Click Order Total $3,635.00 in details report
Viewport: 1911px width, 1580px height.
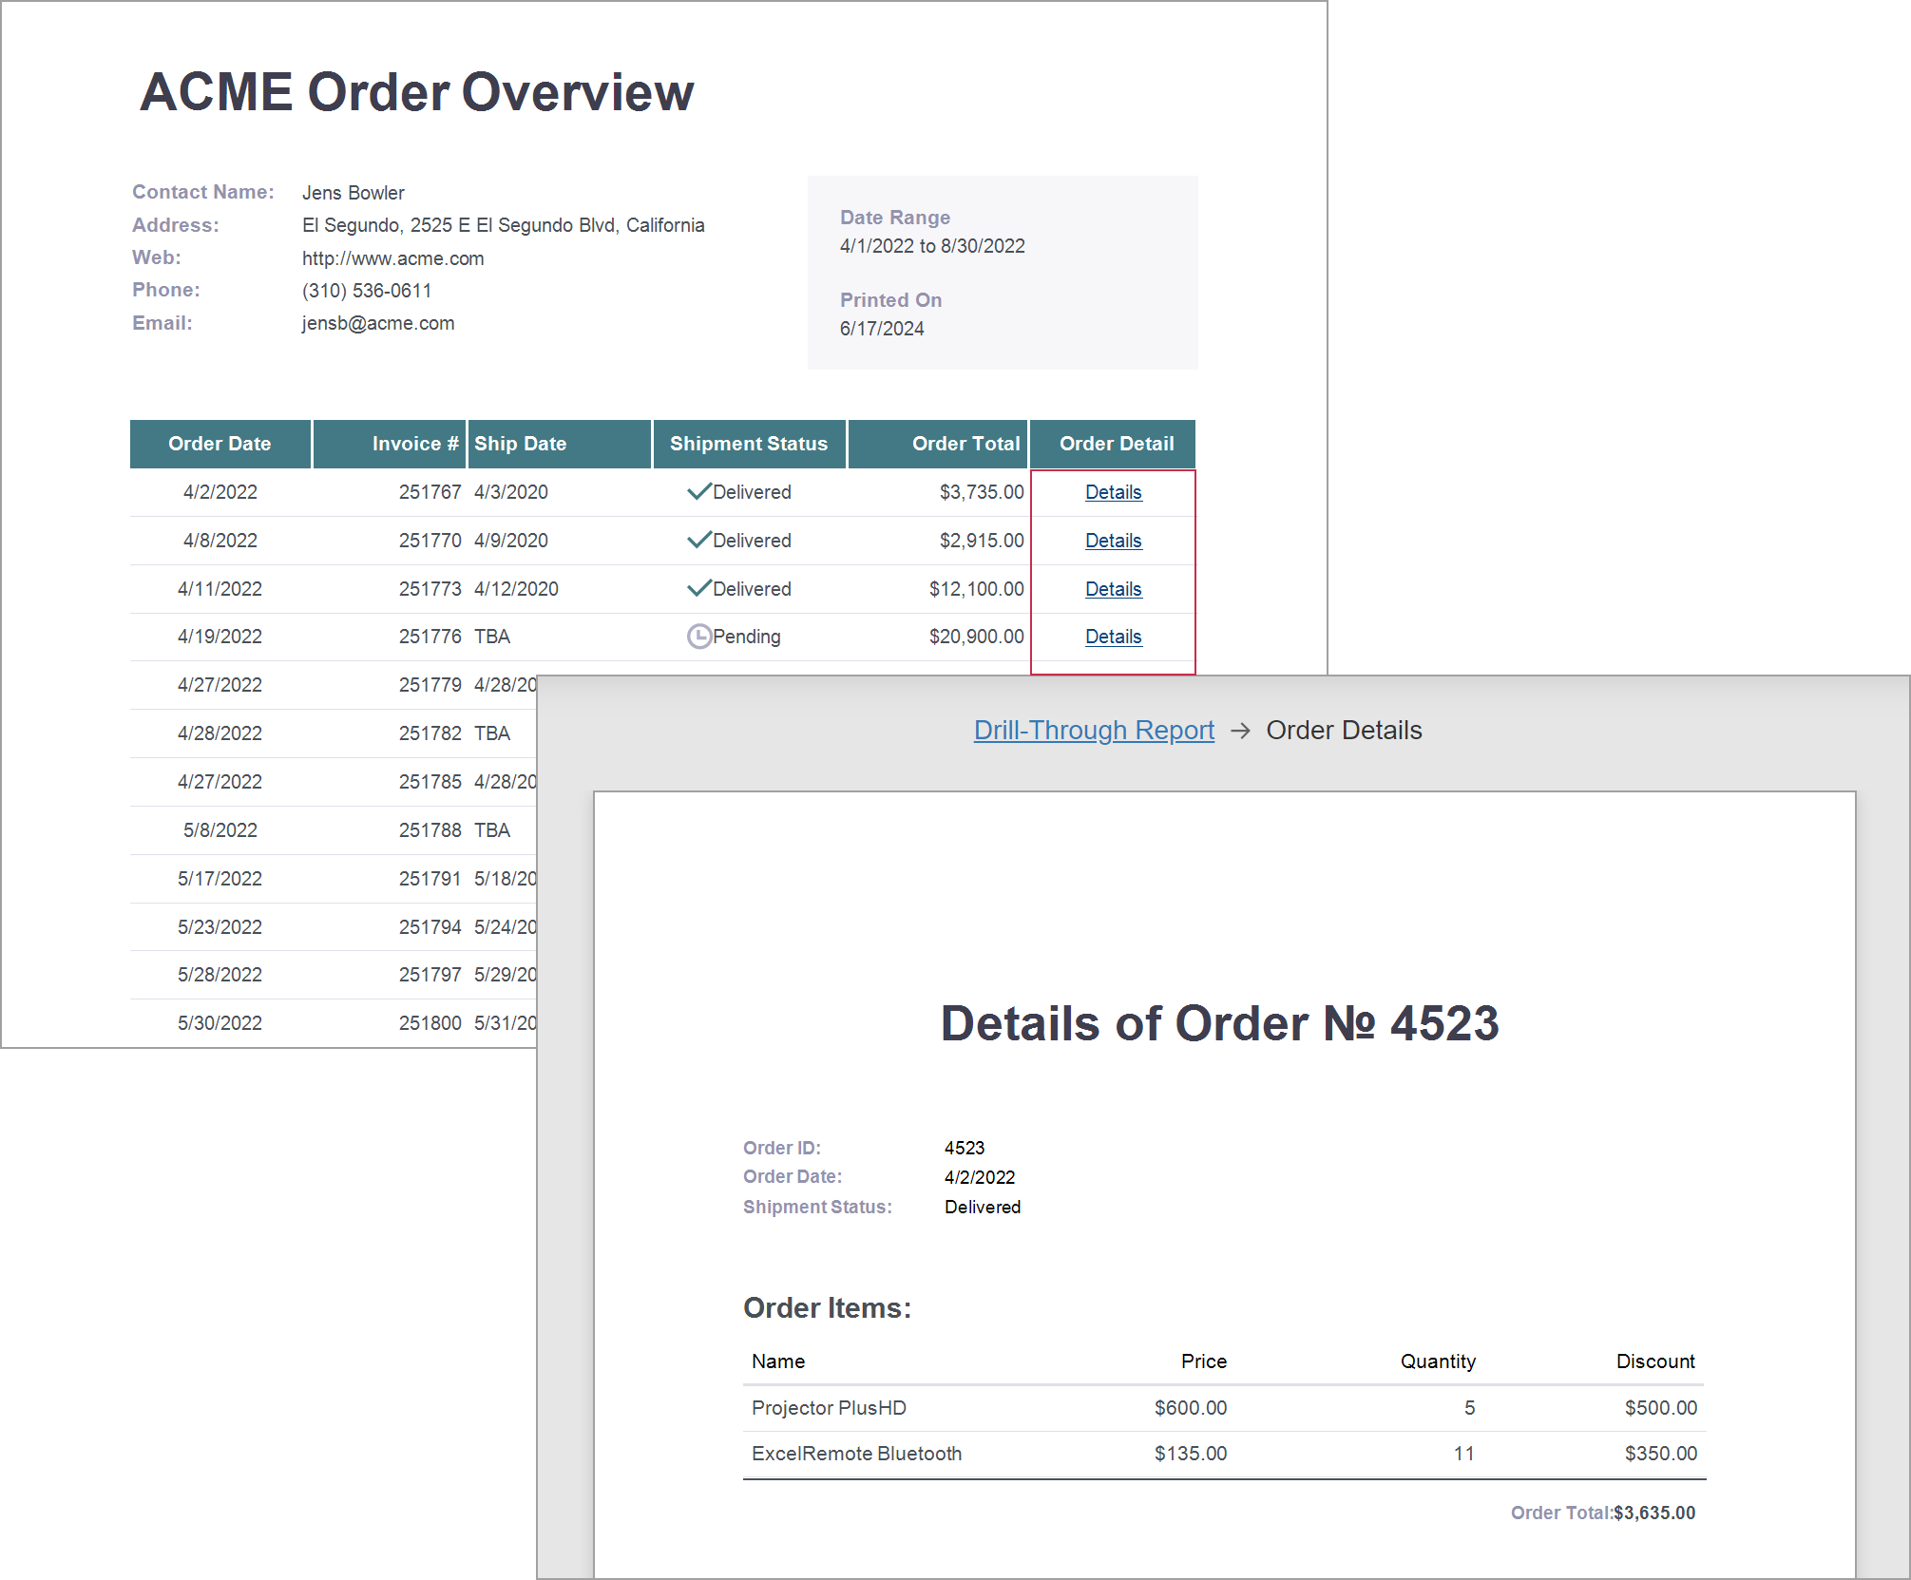tap(1654, 1513)
